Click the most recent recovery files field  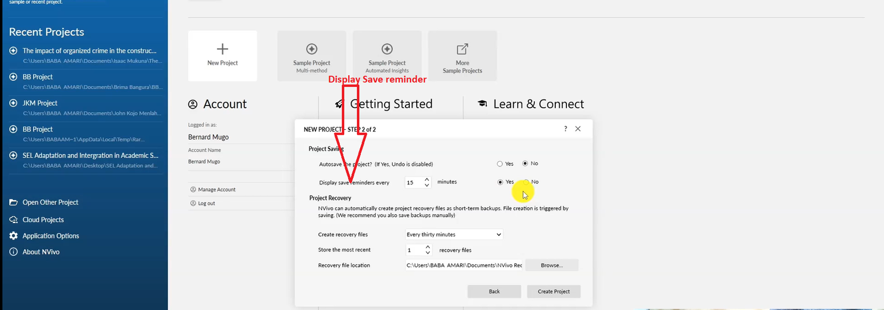[x=415, y=250]
